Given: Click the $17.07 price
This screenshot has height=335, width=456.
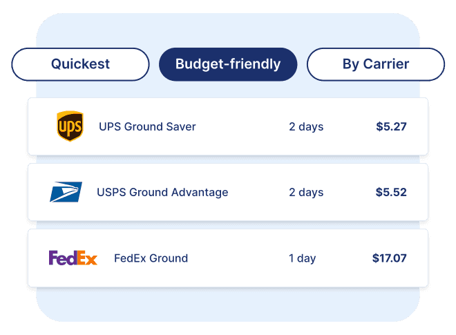Looking at the screenshot, I should [x=389, y=258].
